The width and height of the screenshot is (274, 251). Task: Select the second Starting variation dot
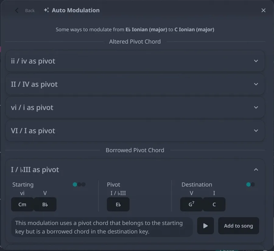pos(79,184)
